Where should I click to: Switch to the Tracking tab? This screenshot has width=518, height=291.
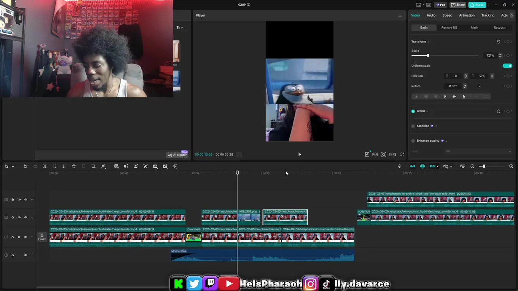(488, 15)
